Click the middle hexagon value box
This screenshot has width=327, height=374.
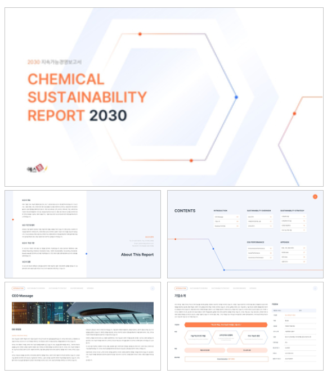226,337
